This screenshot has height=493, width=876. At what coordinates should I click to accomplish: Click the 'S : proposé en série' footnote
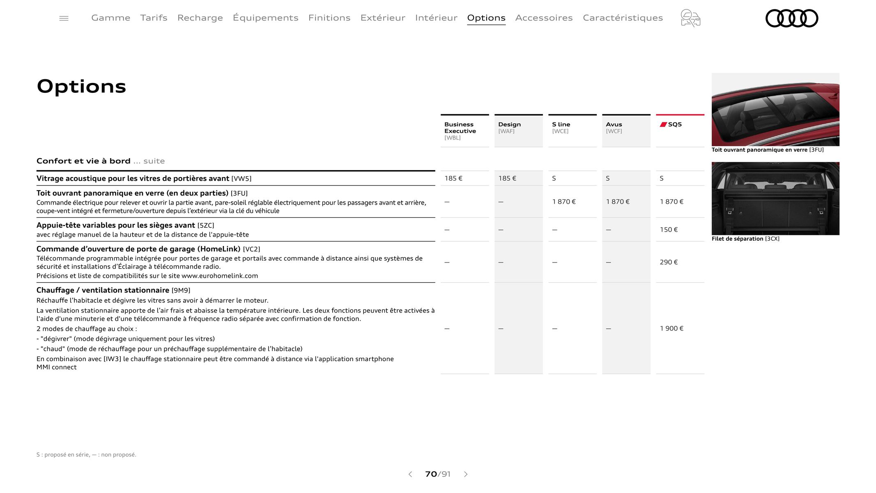(x=86, y=454)
